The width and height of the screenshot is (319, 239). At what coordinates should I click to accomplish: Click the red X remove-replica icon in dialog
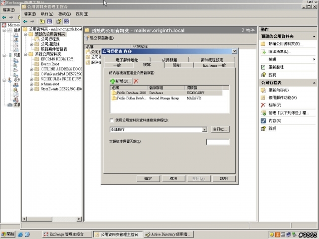136,81
